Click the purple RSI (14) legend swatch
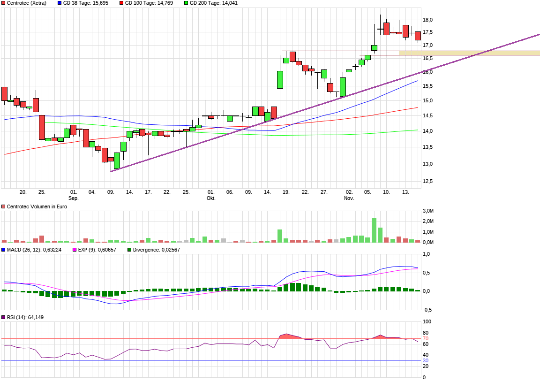540x382 pixels. click(x=4, y=317)
